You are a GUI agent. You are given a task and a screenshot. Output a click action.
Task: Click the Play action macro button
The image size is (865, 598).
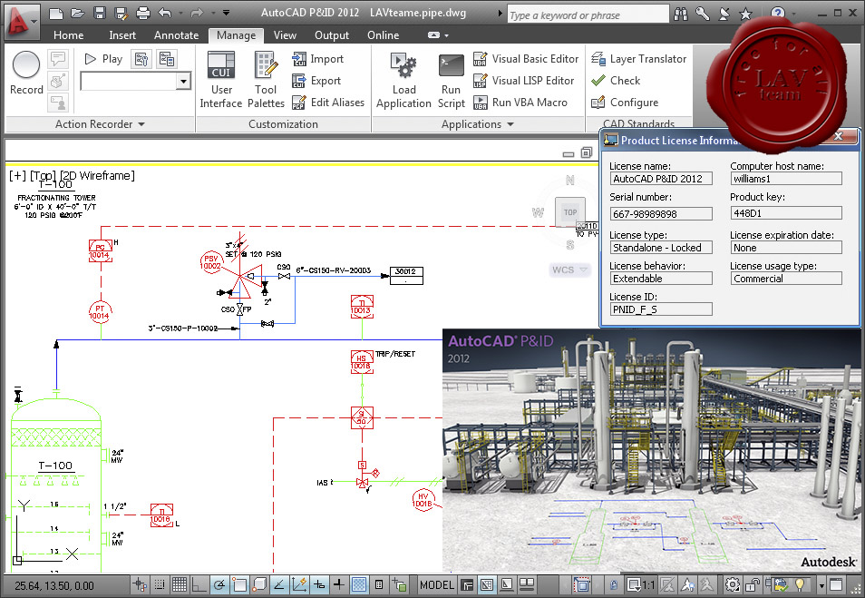coord(103,59)
